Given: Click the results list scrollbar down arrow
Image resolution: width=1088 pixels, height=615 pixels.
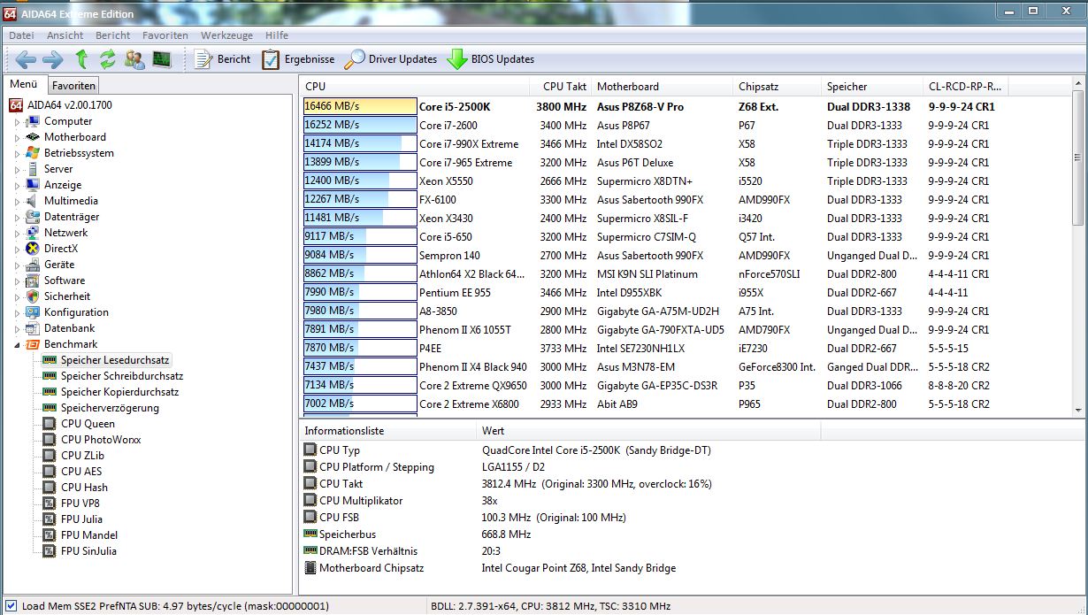Looking at the screenshot, I should (1077, 410).
